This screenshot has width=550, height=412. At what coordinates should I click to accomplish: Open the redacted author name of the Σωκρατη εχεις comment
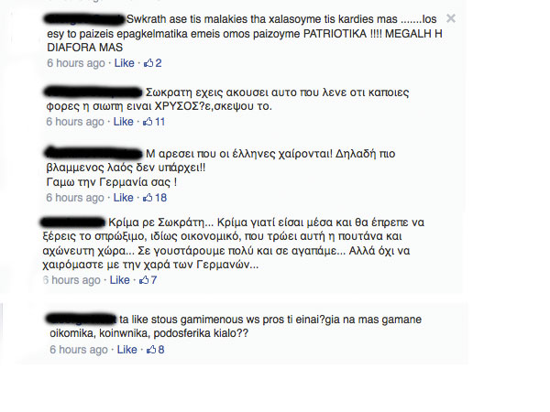click(93, 92)
